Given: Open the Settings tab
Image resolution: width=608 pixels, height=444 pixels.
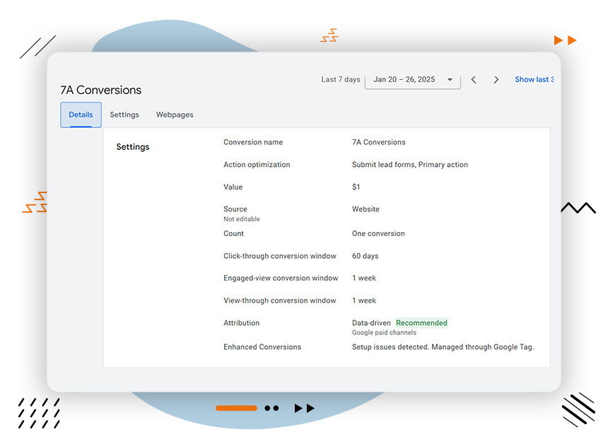Looking at the screenshot, I should 124,115.
